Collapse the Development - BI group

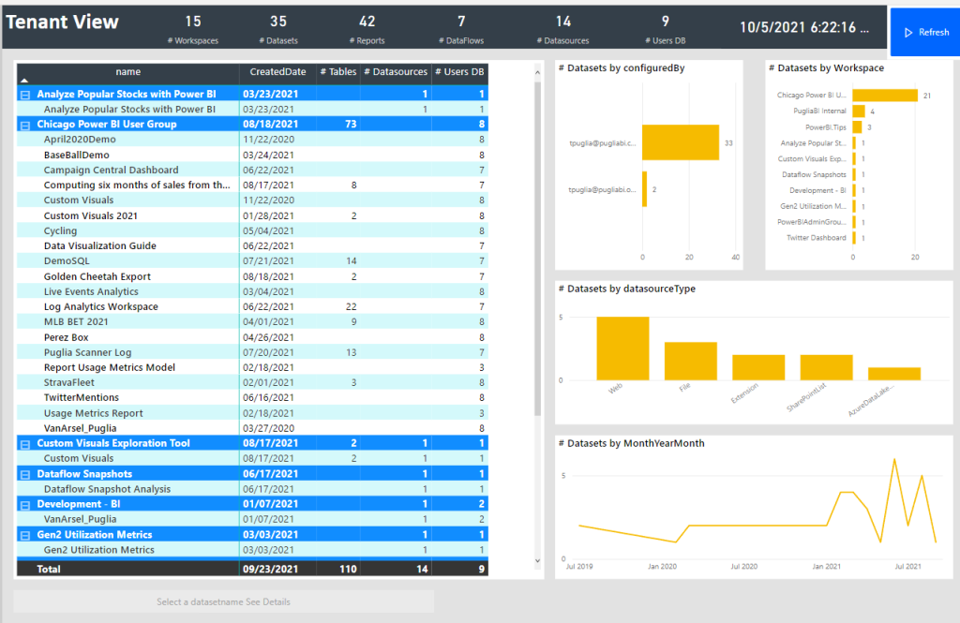pos(25,505)
